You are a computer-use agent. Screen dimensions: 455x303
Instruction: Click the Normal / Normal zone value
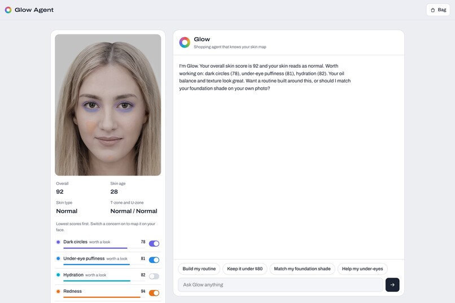(x=134, y=211)
